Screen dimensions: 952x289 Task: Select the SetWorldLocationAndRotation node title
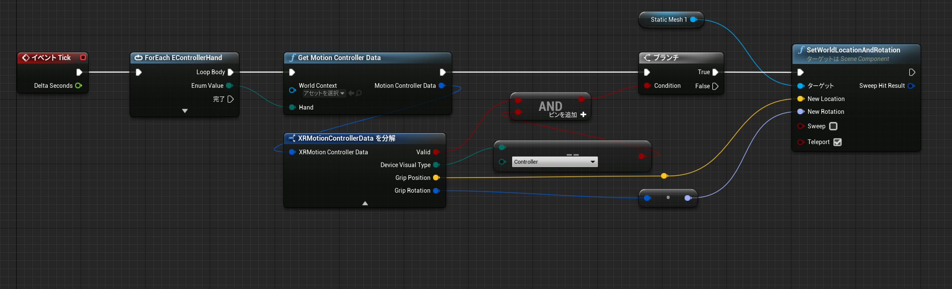click(853, 50)
